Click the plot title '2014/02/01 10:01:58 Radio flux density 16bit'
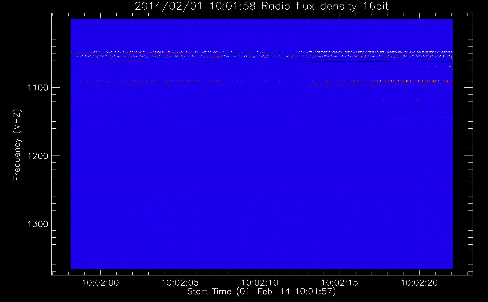This screenshot has width=488, height=302. click(x=261, y=6)
